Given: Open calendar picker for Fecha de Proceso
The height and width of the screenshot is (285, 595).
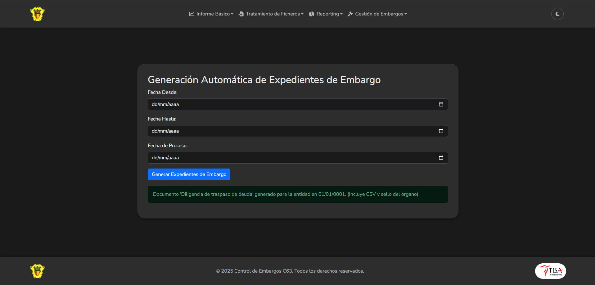Looking at the screenshot, I should (441, 158).
